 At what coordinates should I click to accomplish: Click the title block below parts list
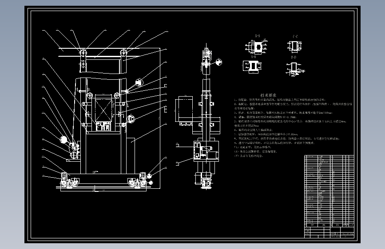[329, 232]
